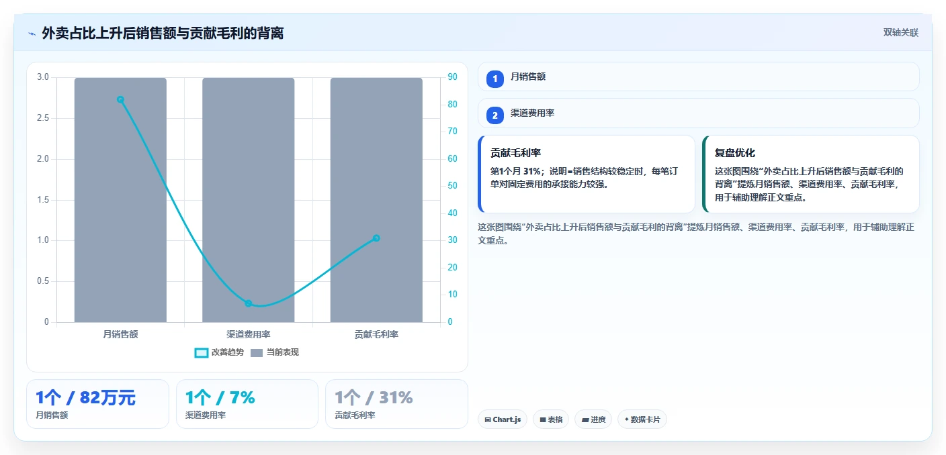Click the summary paragraph below the cards
This screenshot has height=455, width=946.
point(695,234)
